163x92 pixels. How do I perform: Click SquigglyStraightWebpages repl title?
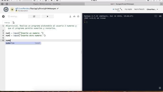point(43,8)
